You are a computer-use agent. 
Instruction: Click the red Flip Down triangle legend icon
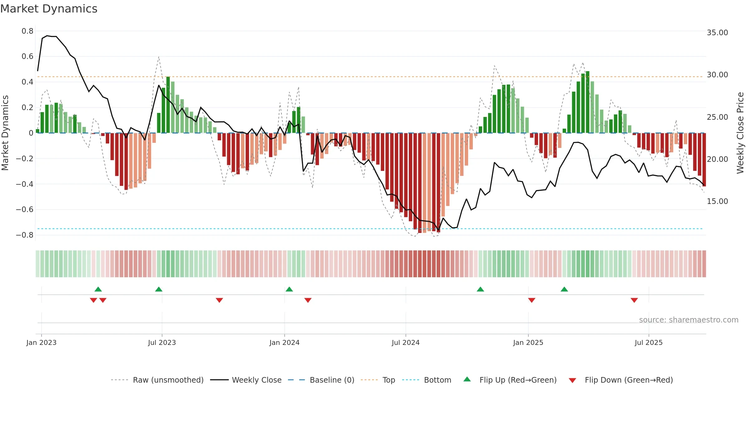click(x=572, y=380)
